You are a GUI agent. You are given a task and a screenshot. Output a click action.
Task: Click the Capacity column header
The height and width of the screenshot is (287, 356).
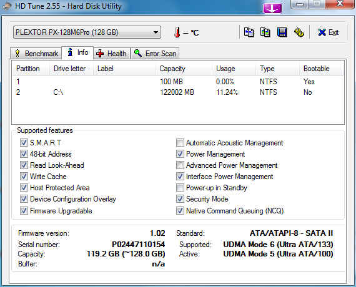tap(184, 69)
